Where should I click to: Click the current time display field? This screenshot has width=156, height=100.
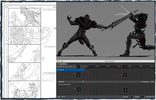(x=82, y=67)
